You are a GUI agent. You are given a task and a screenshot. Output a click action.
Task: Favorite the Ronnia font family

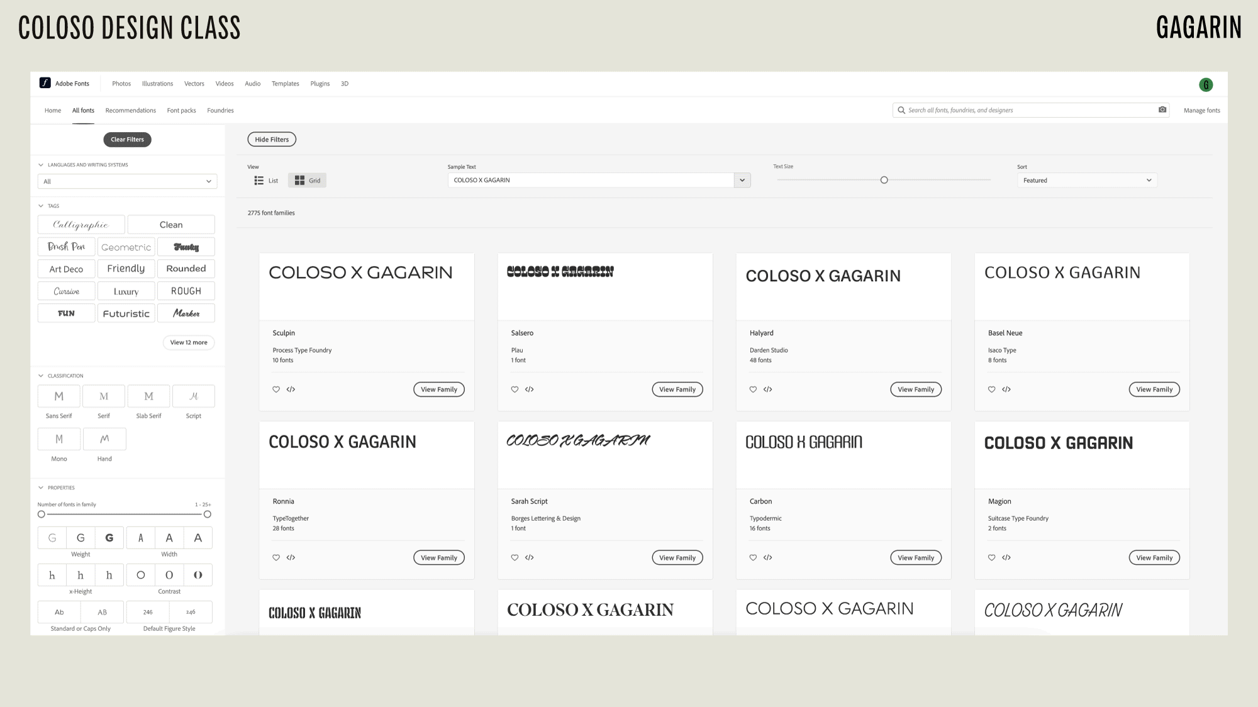pos(276,557)
